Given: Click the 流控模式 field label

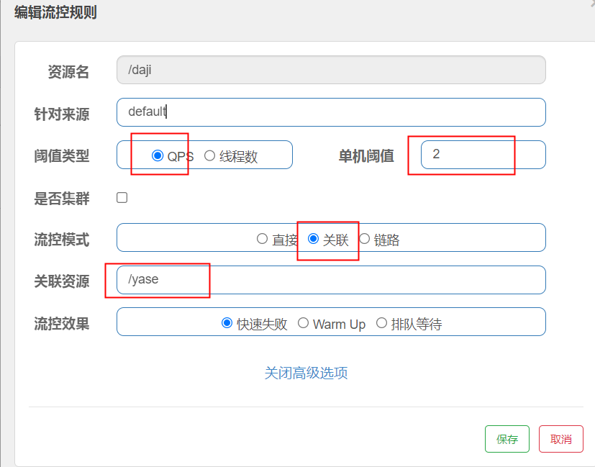Looking at the screenshot, I should point(62,240).
